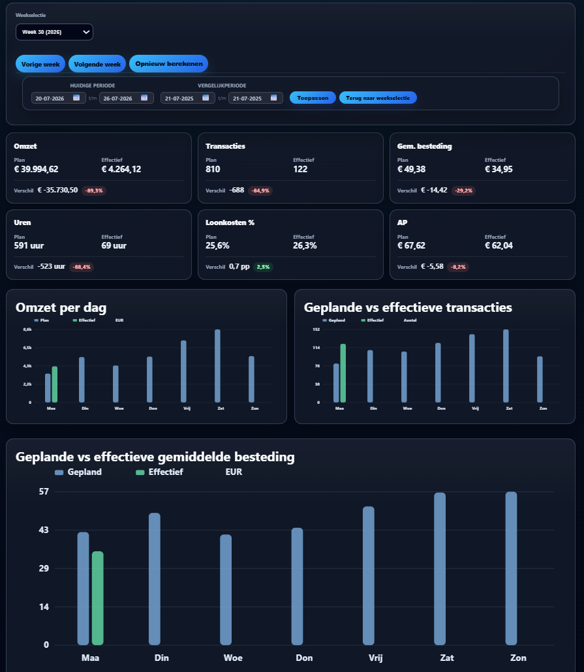
Task: Click the -84,9% badge in Transacties card
Action: (260, 191)
